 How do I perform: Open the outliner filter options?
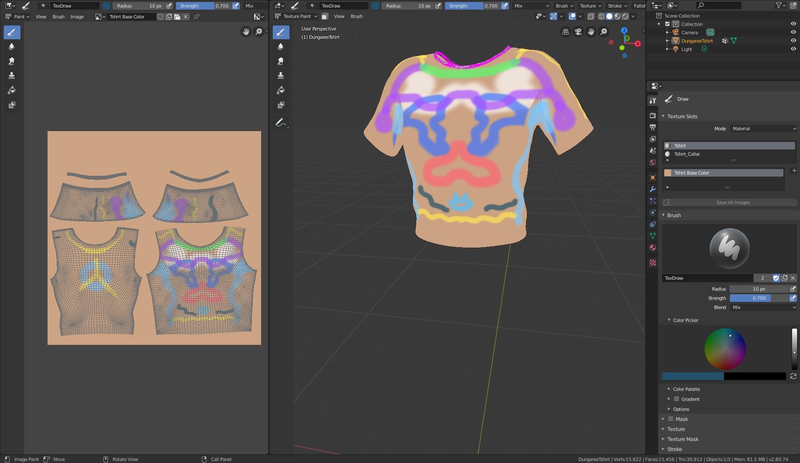pos(781,5)
